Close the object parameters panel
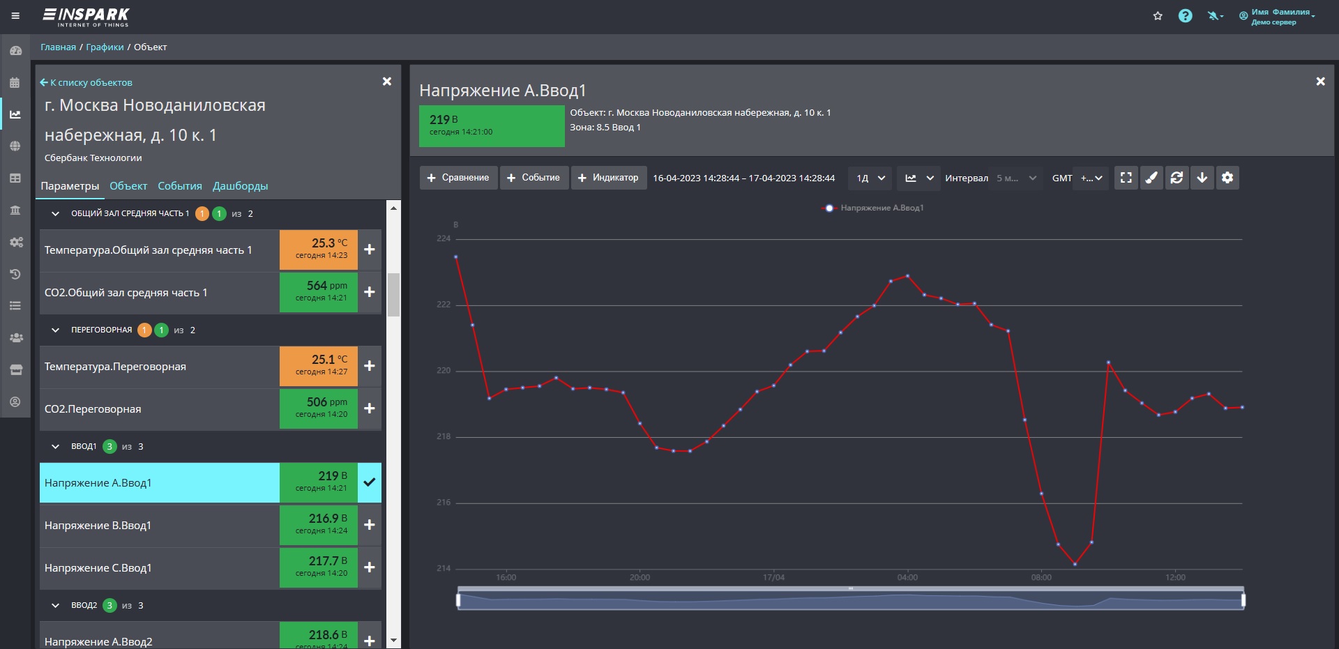Screen dimensions: 1339x649 [387, 82]
